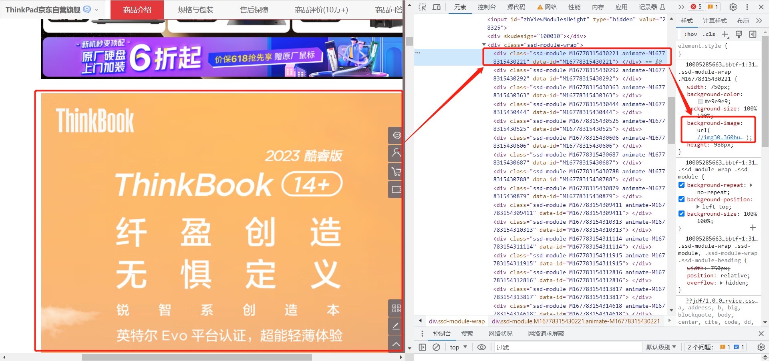Click the red errors count badge

pyautogui.click(x=696, y=7)
